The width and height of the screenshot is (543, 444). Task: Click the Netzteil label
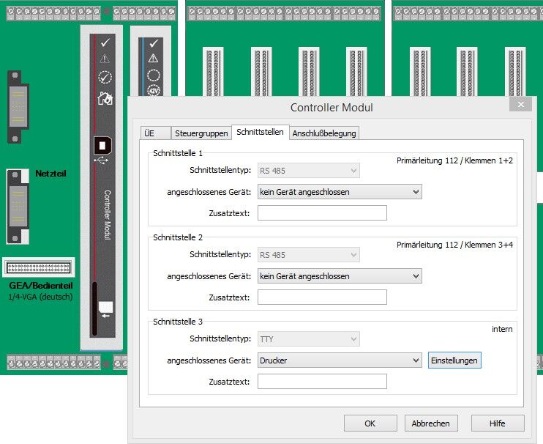pos(50,174)
